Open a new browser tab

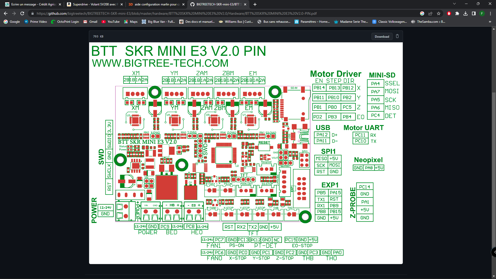coord(255,4)
